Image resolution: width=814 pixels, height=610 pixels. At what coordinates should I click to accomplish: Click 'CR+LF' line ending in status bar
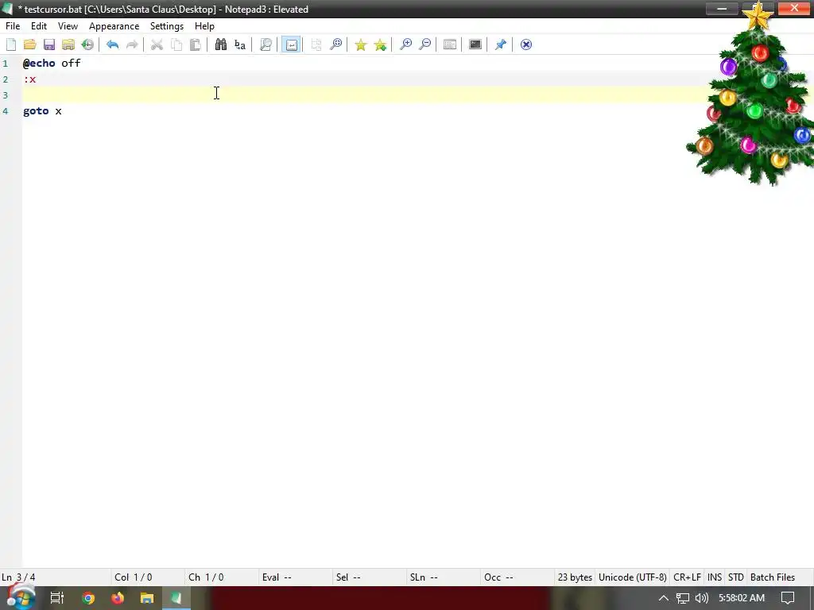point(687,577)
